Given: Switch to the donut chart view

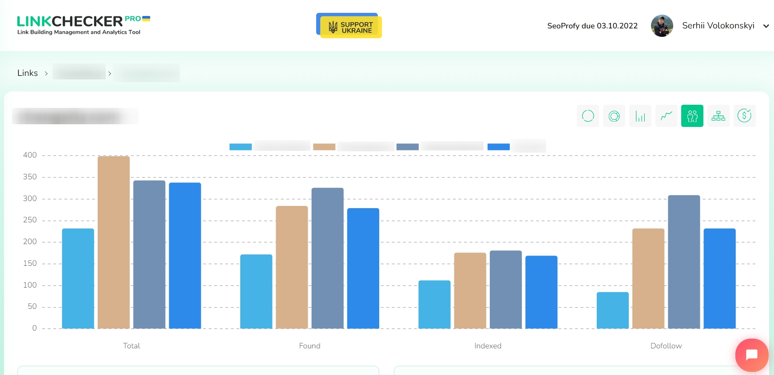Looking at the screenshot, I should [614, 116].
